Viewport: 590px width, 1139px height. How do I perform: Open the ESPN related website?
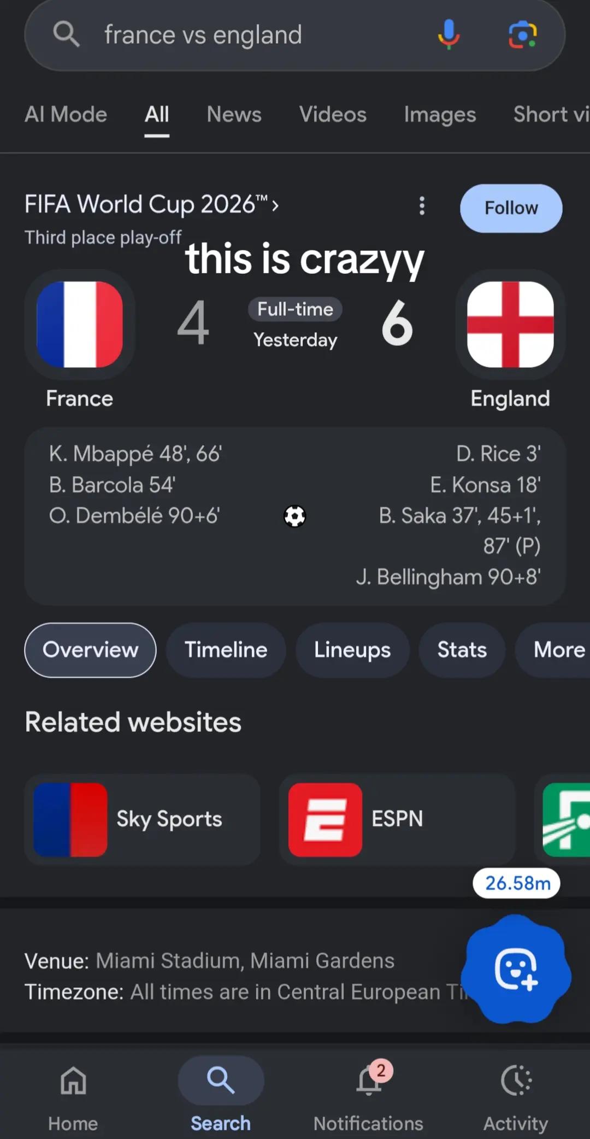397,819
